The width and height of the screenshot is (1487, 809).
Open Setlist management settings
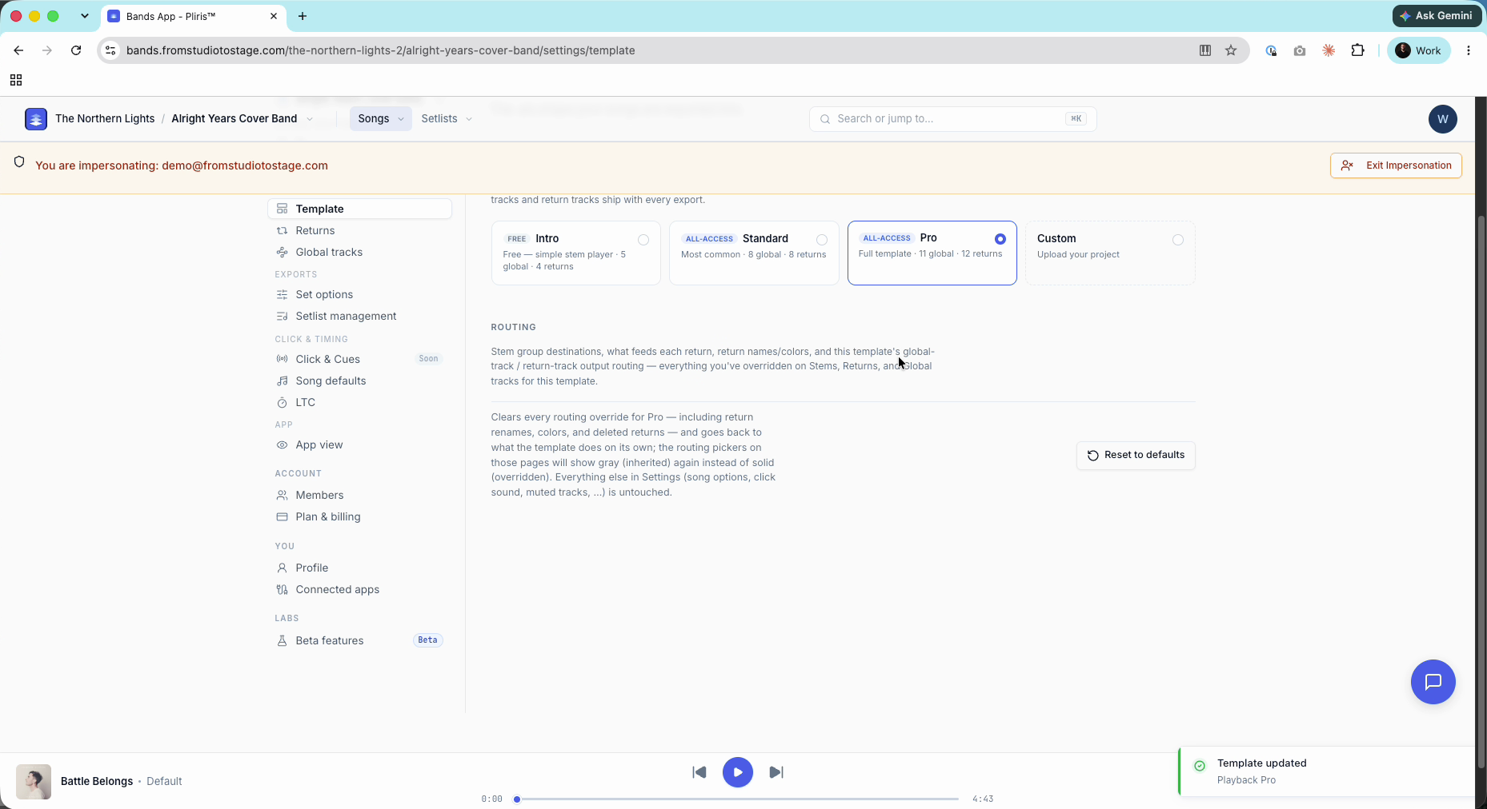point(359,316)
